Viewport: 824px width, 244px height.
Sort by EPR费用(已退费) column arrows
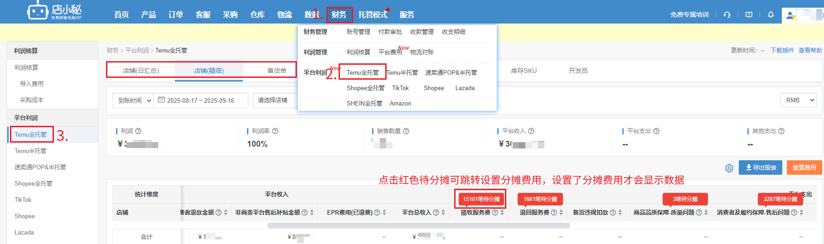(384, 212)
